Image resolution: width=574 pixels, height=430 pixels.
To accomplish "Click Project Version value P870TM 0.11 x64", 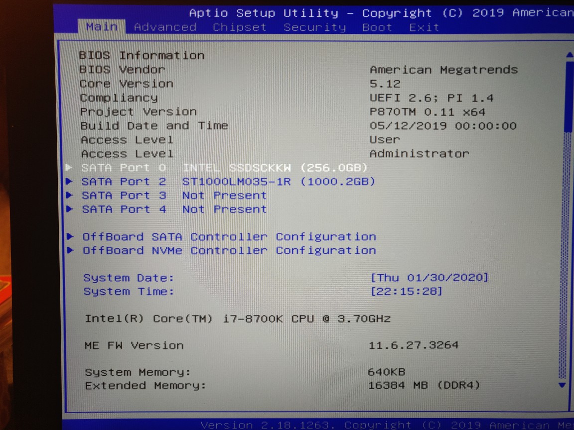I will pyautogui.click(x=428, y=111).
